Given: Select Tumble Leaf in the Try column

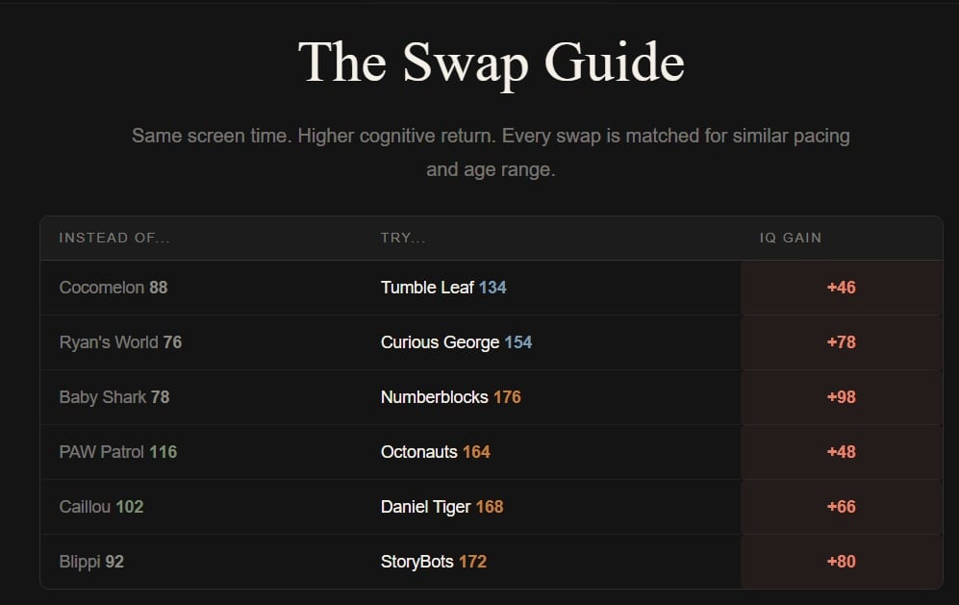Looking at the screenshot, I should 427,288.
